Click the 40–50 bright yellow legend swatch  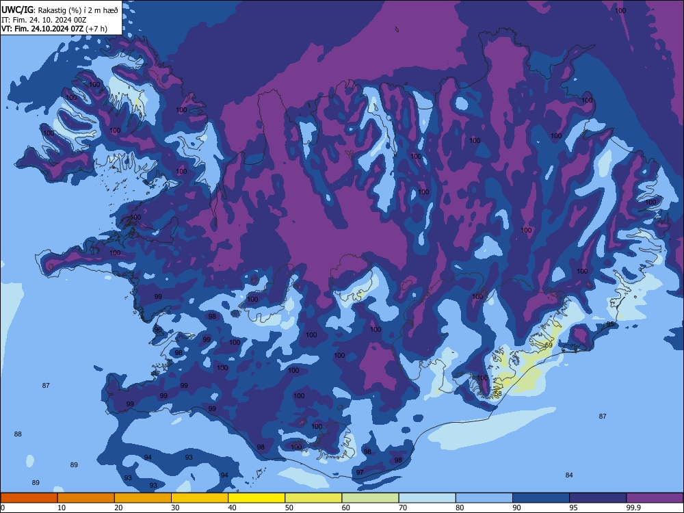[256, 498]
